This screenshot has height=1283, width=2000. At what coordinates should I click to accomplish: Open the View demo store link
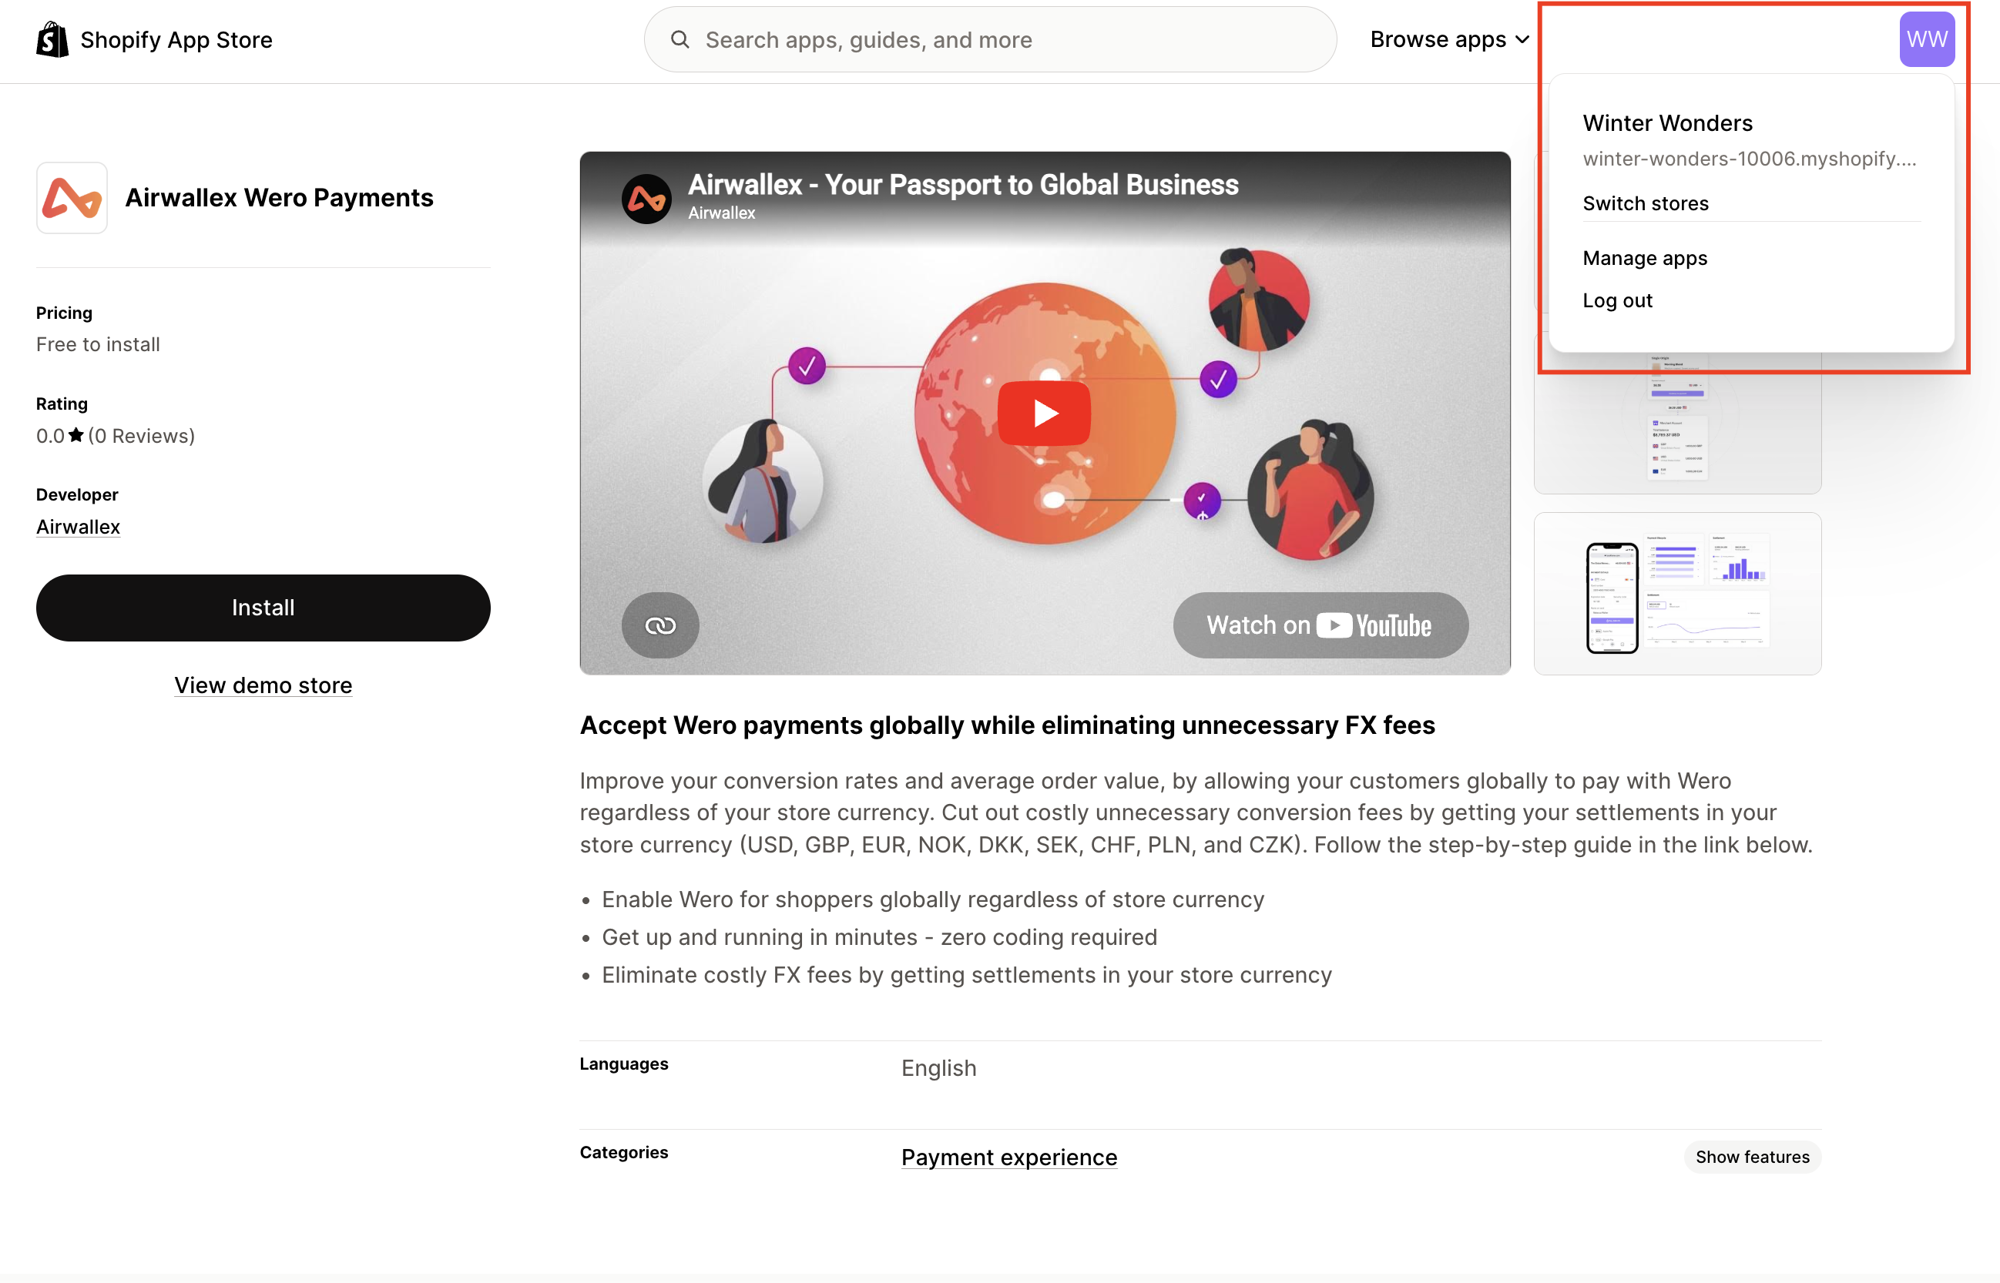tap(263, 685)
